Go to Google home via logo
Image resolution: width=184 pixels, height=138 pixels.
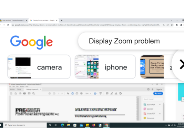pyautogui.click(x=31, y=42)
